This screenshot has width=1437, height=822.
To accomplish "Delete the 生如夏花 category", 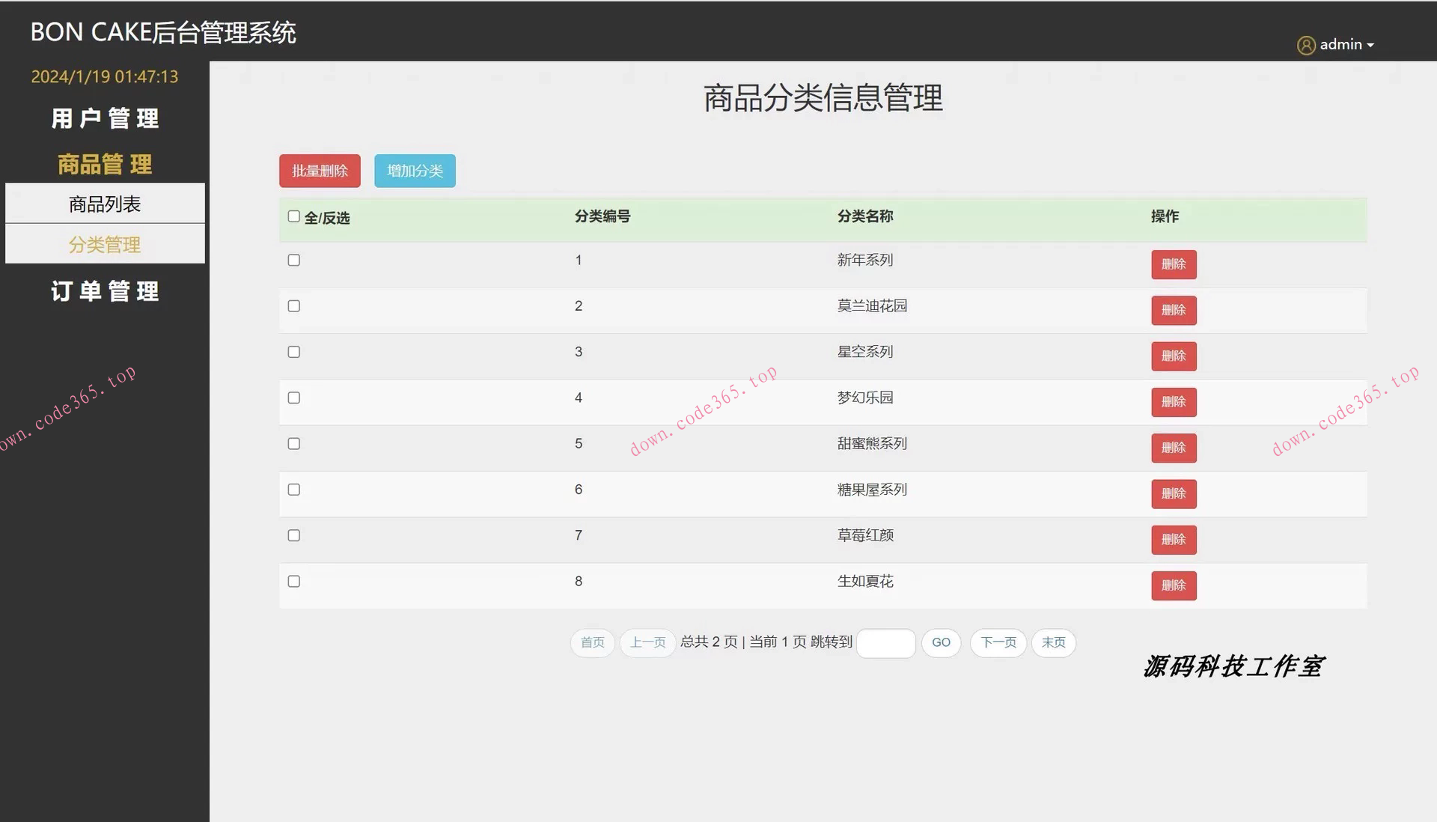I will point(1174,585).
